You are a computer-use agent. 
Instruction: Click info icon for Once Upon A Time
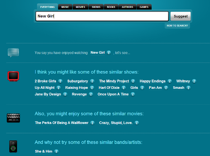tap(133, 94)
